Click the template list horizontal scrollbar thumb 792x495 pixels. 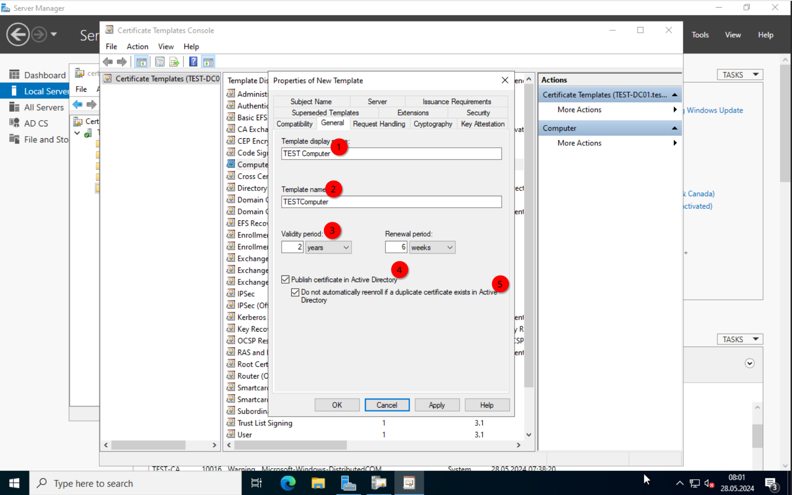coord(290,445)
